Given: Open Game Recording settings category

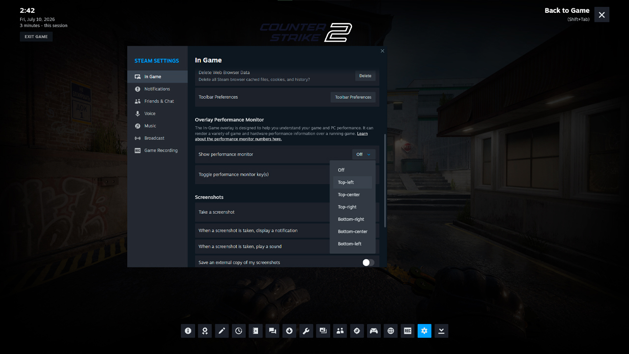Looking at the screenshot, I should click(157, 150).
